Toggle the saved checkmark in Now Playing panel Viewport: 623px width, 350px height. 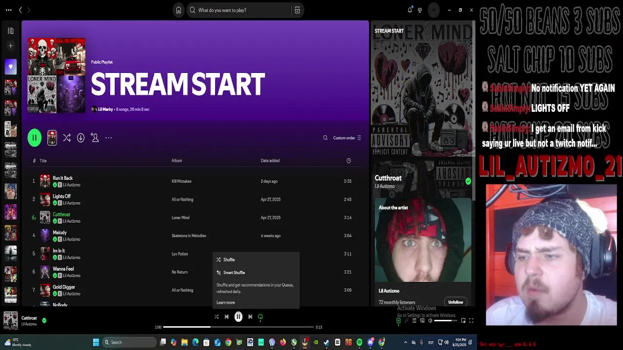click(468, 181)
